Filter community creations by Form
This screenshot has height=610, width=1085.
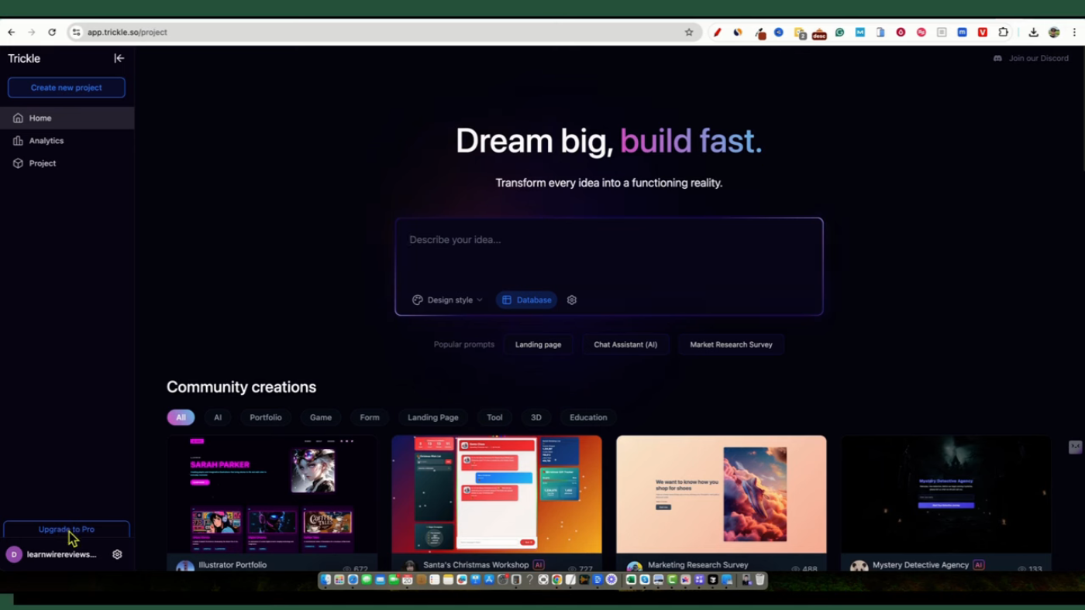coord(370,417)
